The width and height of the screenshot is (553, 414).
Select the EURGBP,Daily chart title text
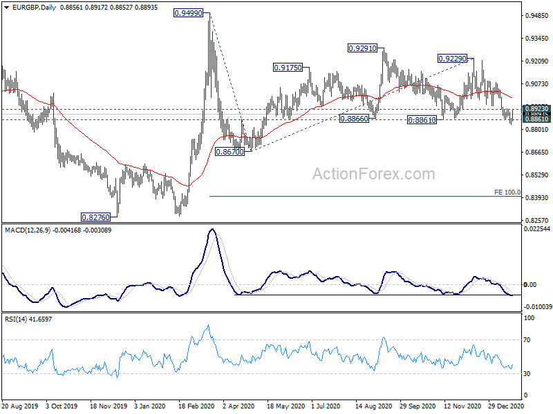[x=34, y=8]
